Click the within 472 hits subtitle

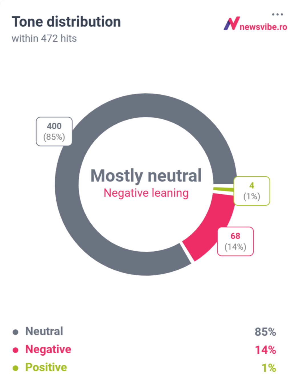point(44,38)
